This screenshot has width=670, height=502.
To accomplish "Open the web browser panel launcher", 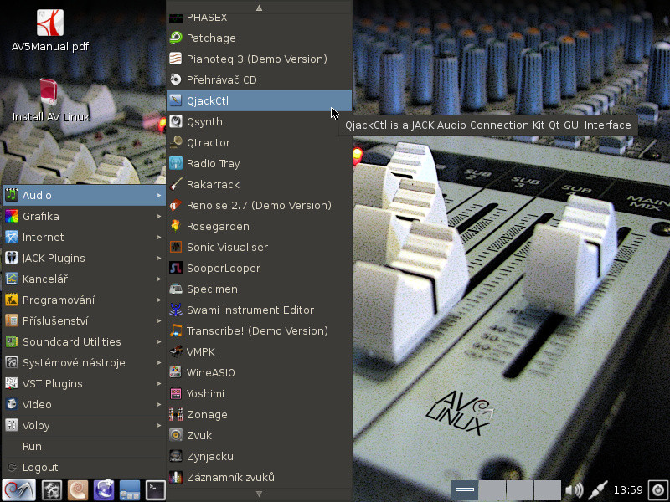I will pos(104,490).
